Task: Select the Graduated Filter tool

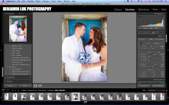Action: tap(153, 32)
